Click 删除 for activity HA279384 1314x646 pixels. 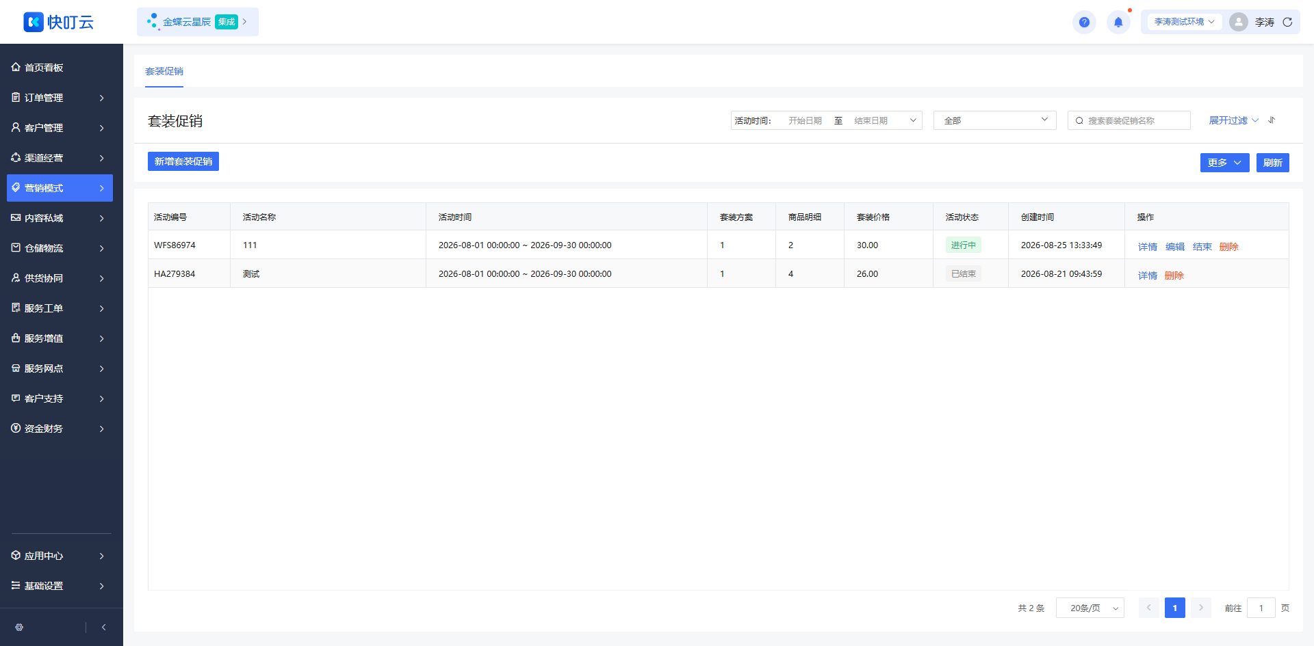(1174, 275)
